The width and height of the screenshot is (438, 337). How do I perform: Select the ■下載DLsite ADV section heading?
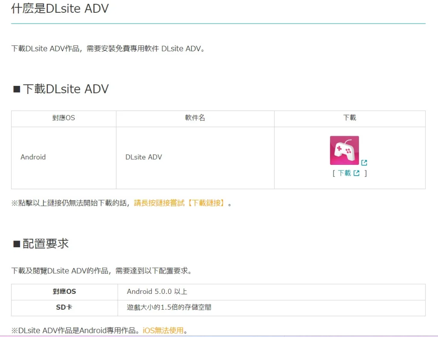coord(61,89)
